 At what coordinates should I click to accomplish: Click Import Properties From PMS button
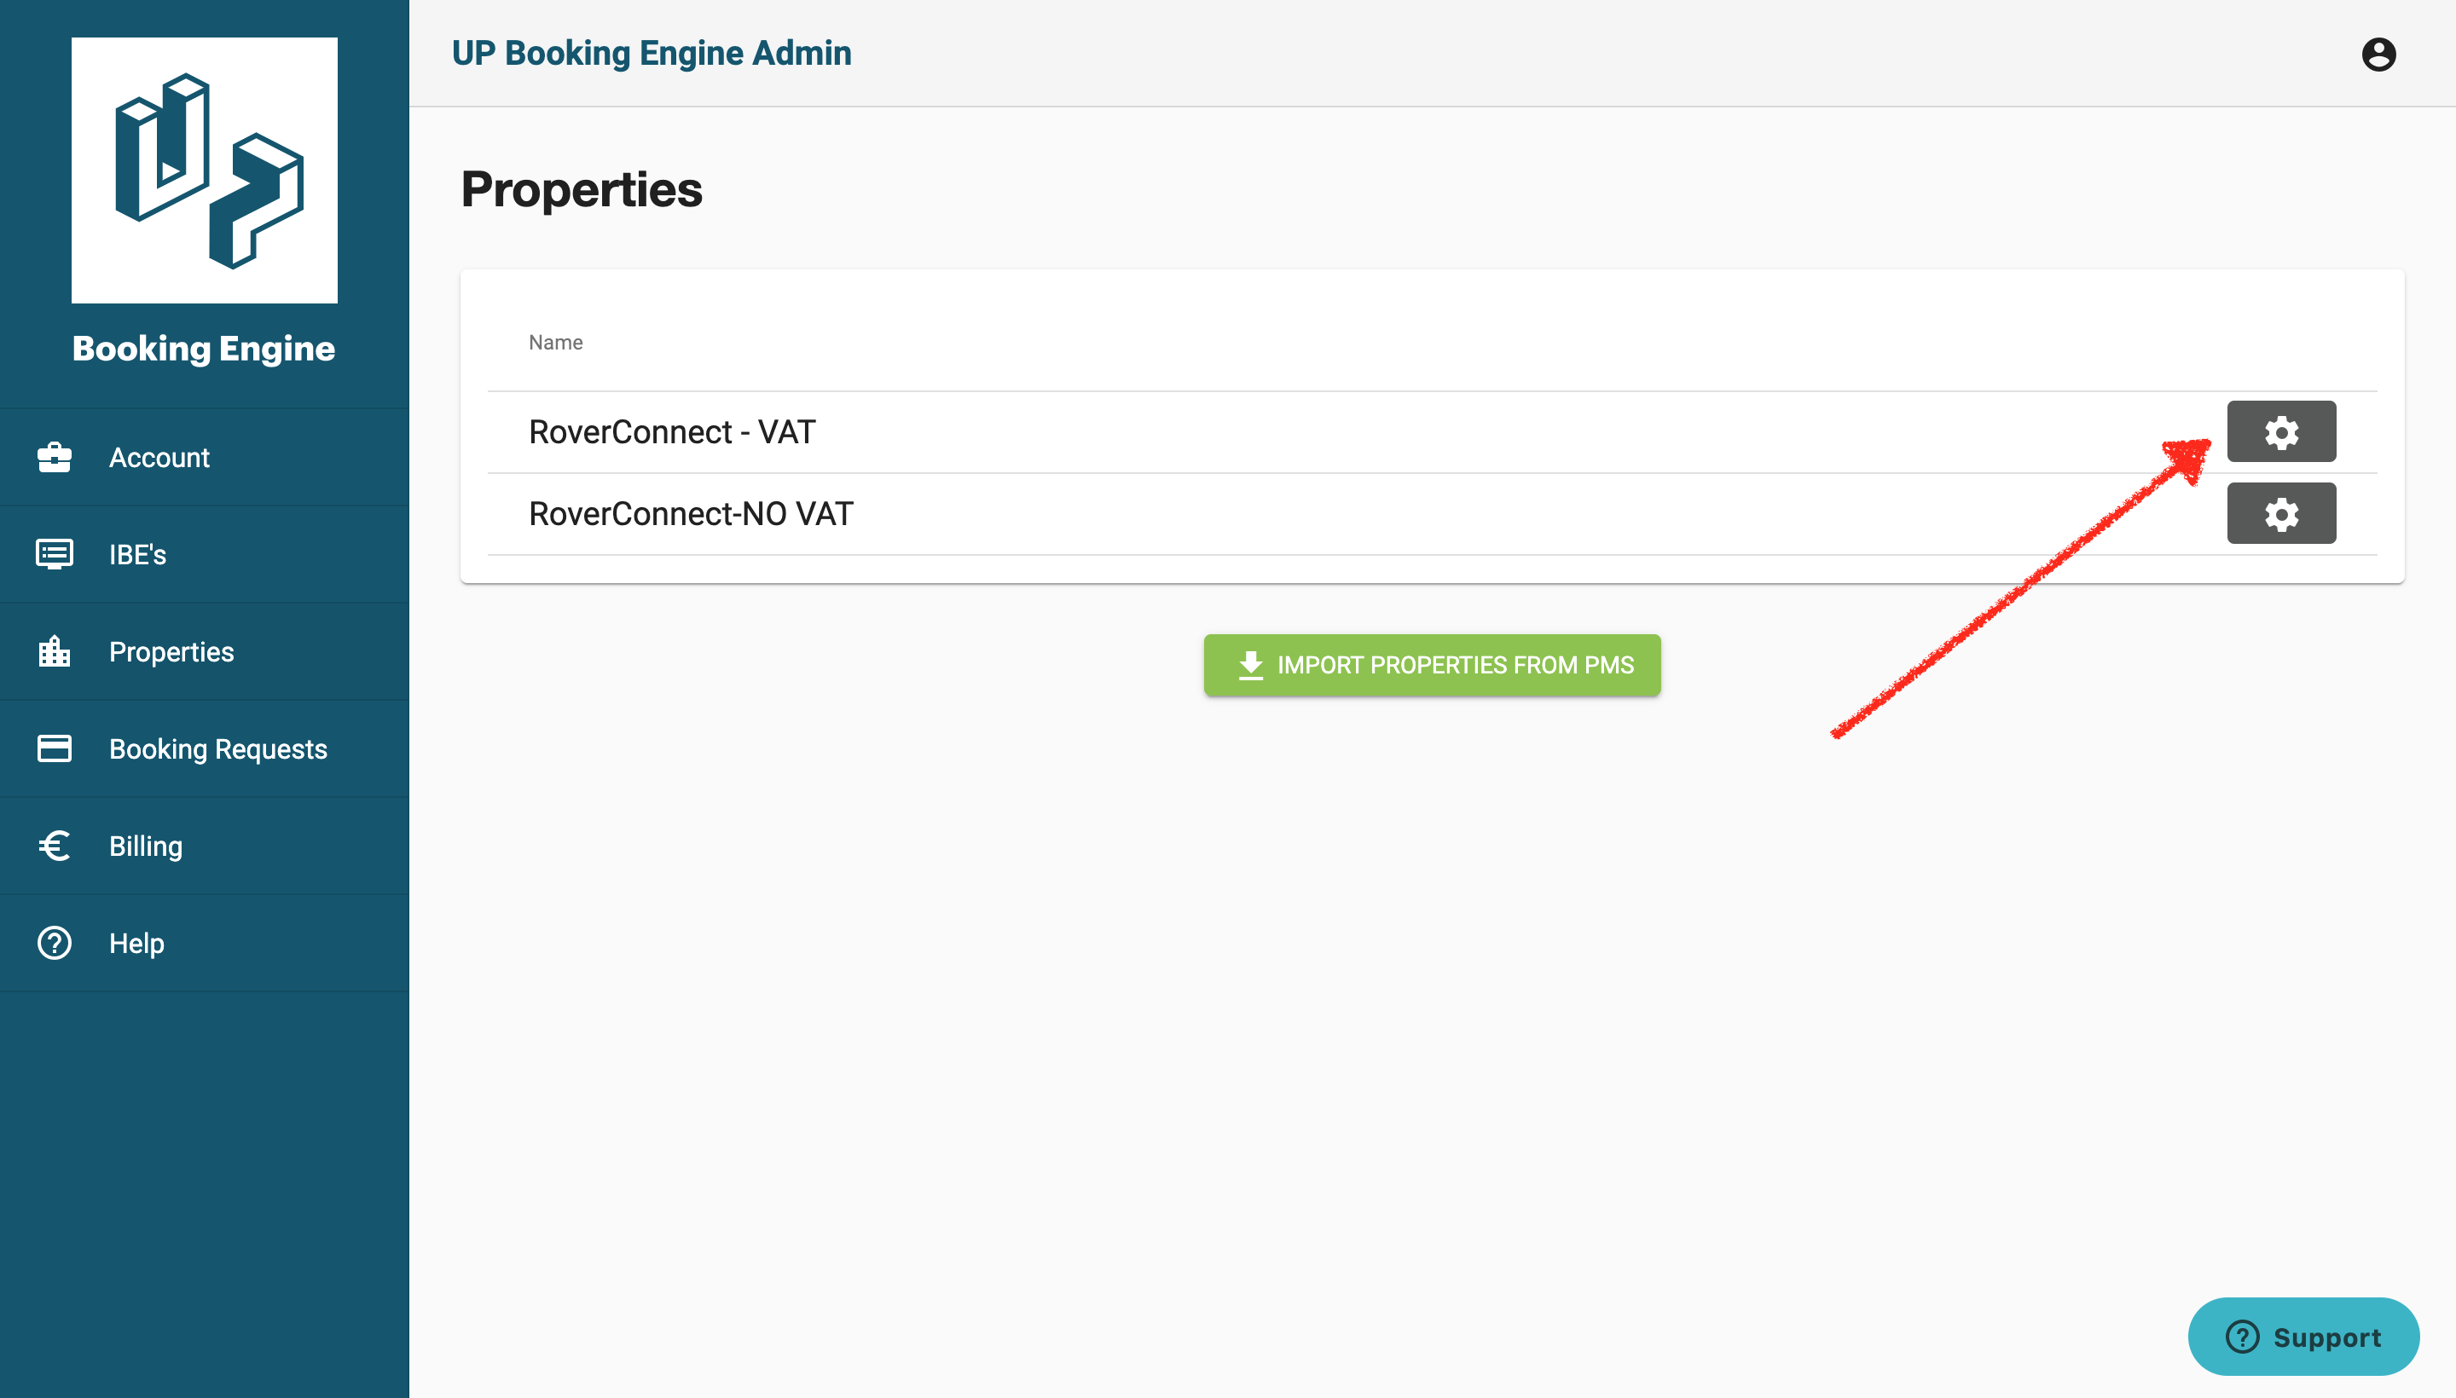1432,666
